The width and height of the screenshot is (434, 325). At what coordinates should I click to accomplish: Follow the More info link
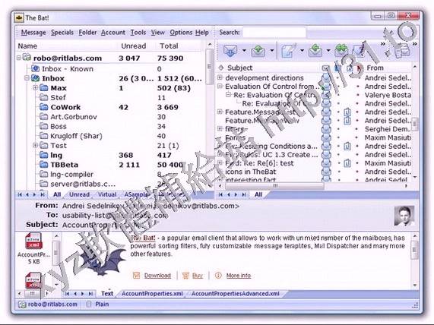point(239,276)
